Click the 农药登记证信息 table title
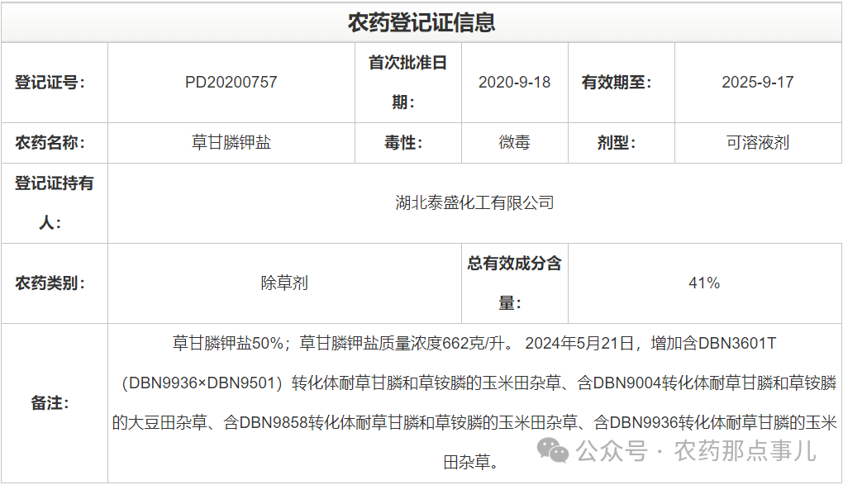The height and width of the screenshot is (485, 843). point(421,22)
